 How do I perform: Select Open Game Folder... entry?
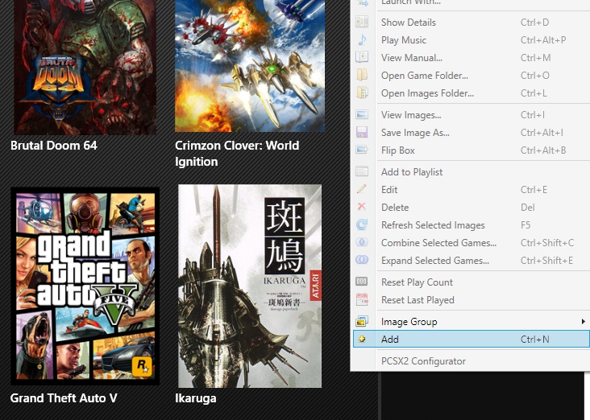471,75
